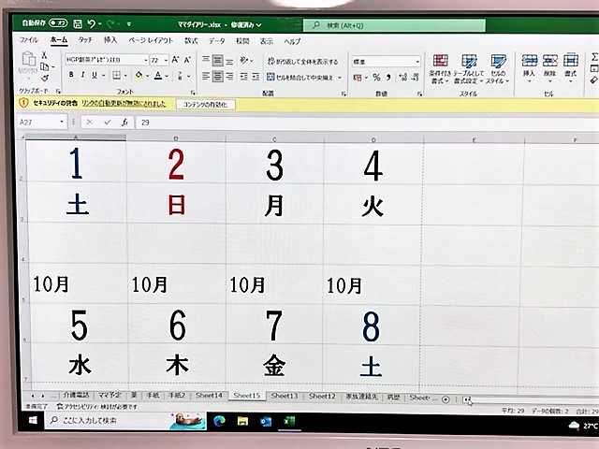Image resolution: width=599 pixels, height=449 pixels.
Task: Click the Save icon in title bar
Action: [78, 24]
